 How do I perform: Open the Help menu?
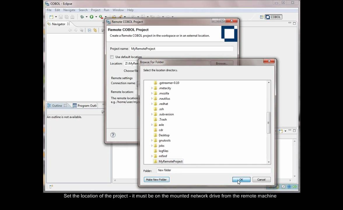[x=130, y=10]
